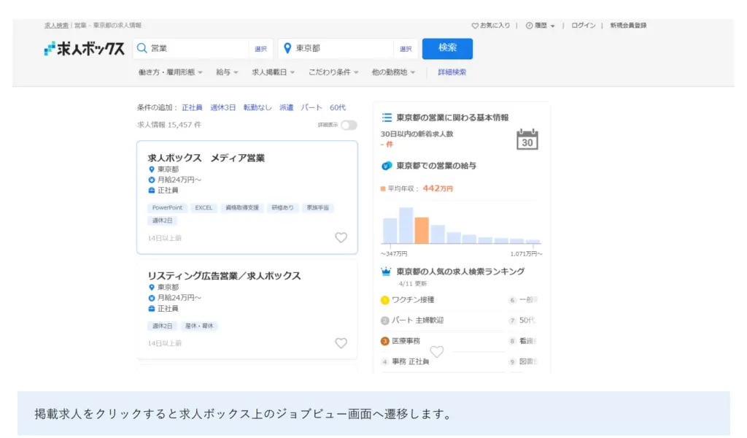Click the tallest blue salary histogram bar

tap(406, 226)
